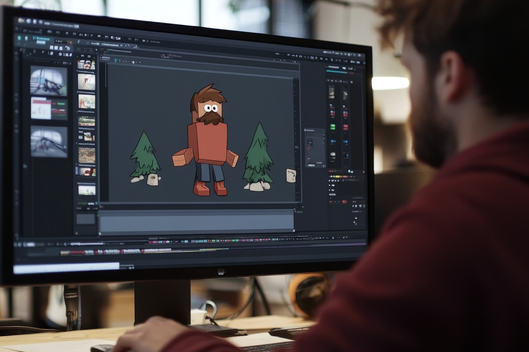The width and height of the screenshot is (529, 352).
Task: Click the log stump right of character
Action: click(x=291, y=175)
